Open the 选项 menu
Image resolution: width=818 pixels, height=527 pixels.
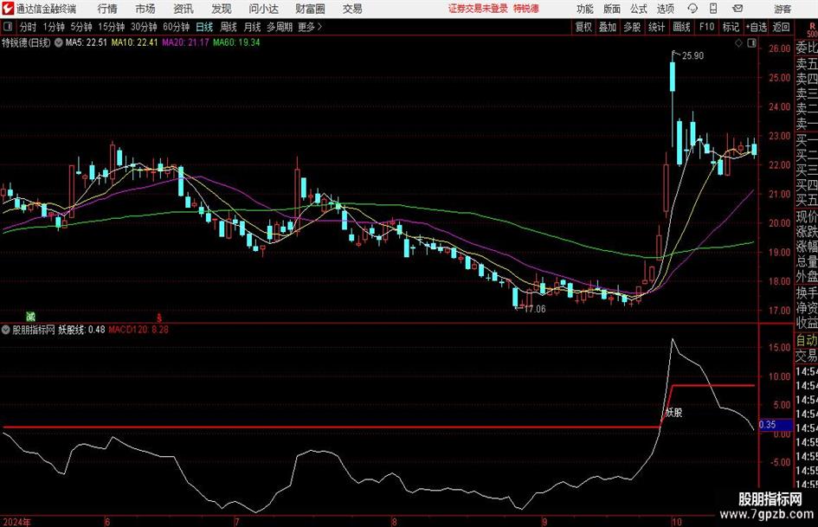(x=665, y=9)
